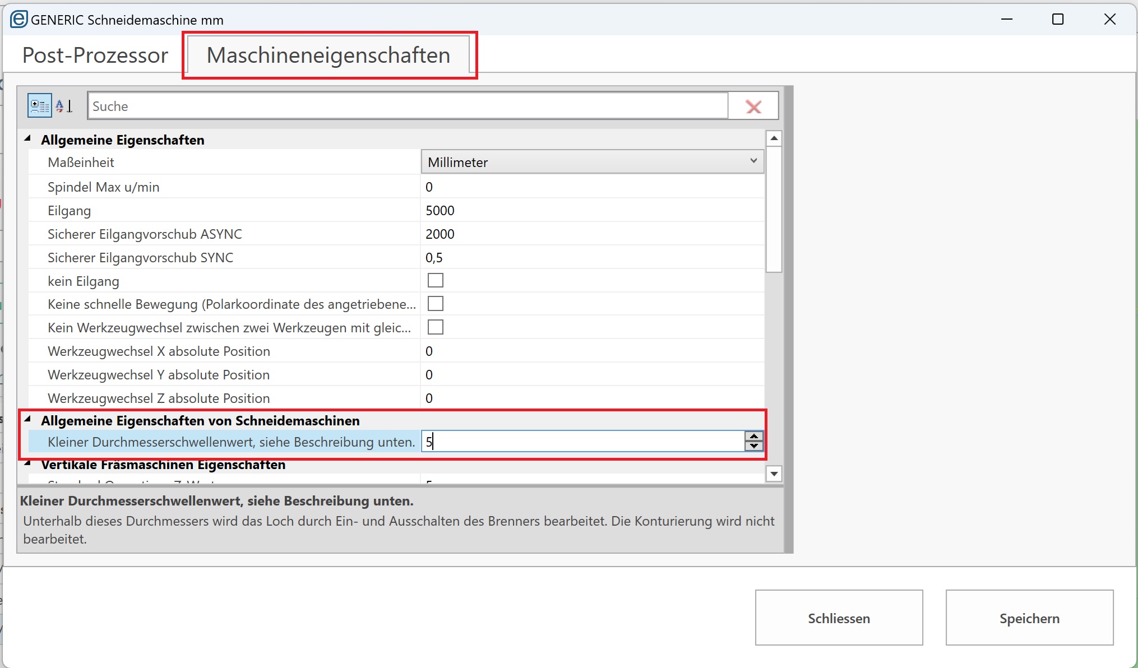The width and height of the screenshot is (1138, 668).
Task: Click the Schliessen button
Action: pos(839,618)
